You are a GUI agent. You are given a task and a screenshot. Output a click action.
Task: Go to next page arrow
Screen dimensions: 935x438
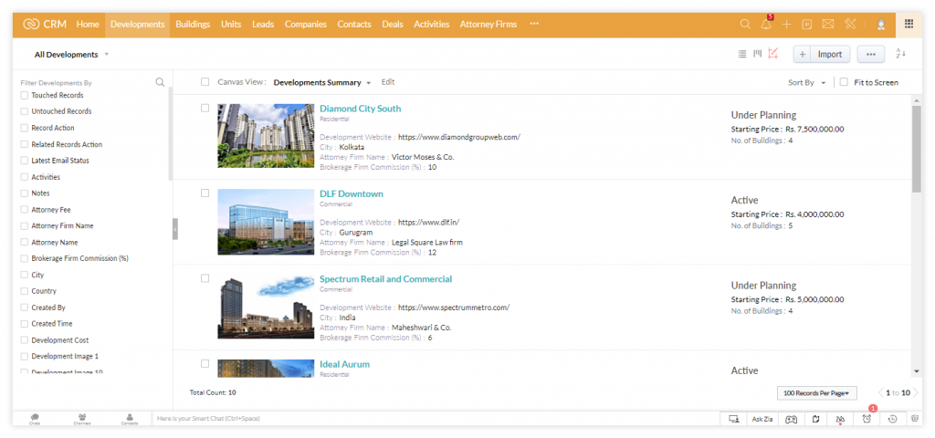click(916, 392)
